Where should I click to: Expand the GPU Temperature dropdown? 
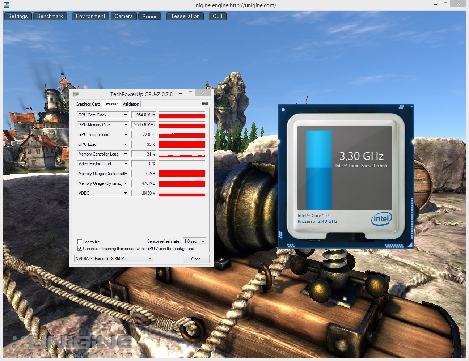pyautogui.click(x=126, y=135)
